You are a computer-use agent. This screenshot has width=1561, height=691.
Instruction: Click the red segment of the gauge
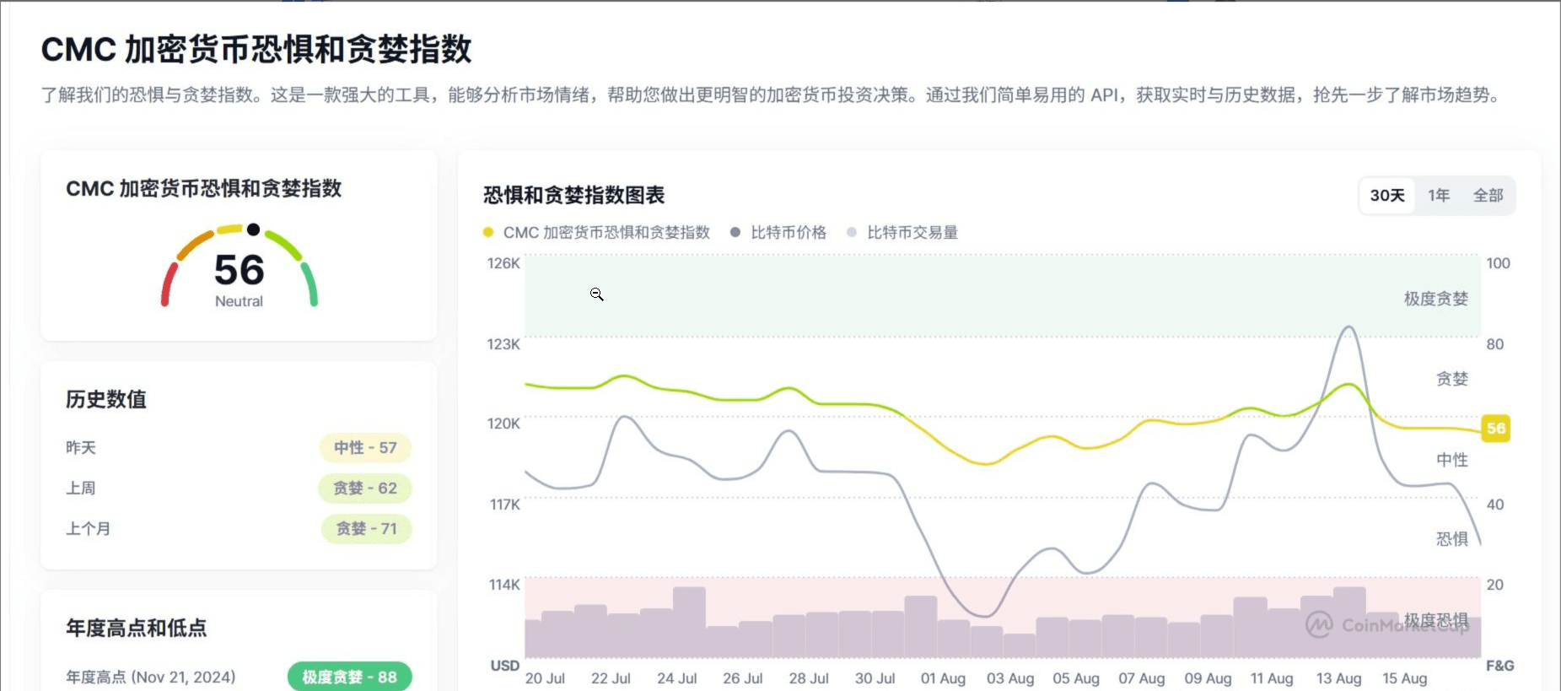click(169, 284)
